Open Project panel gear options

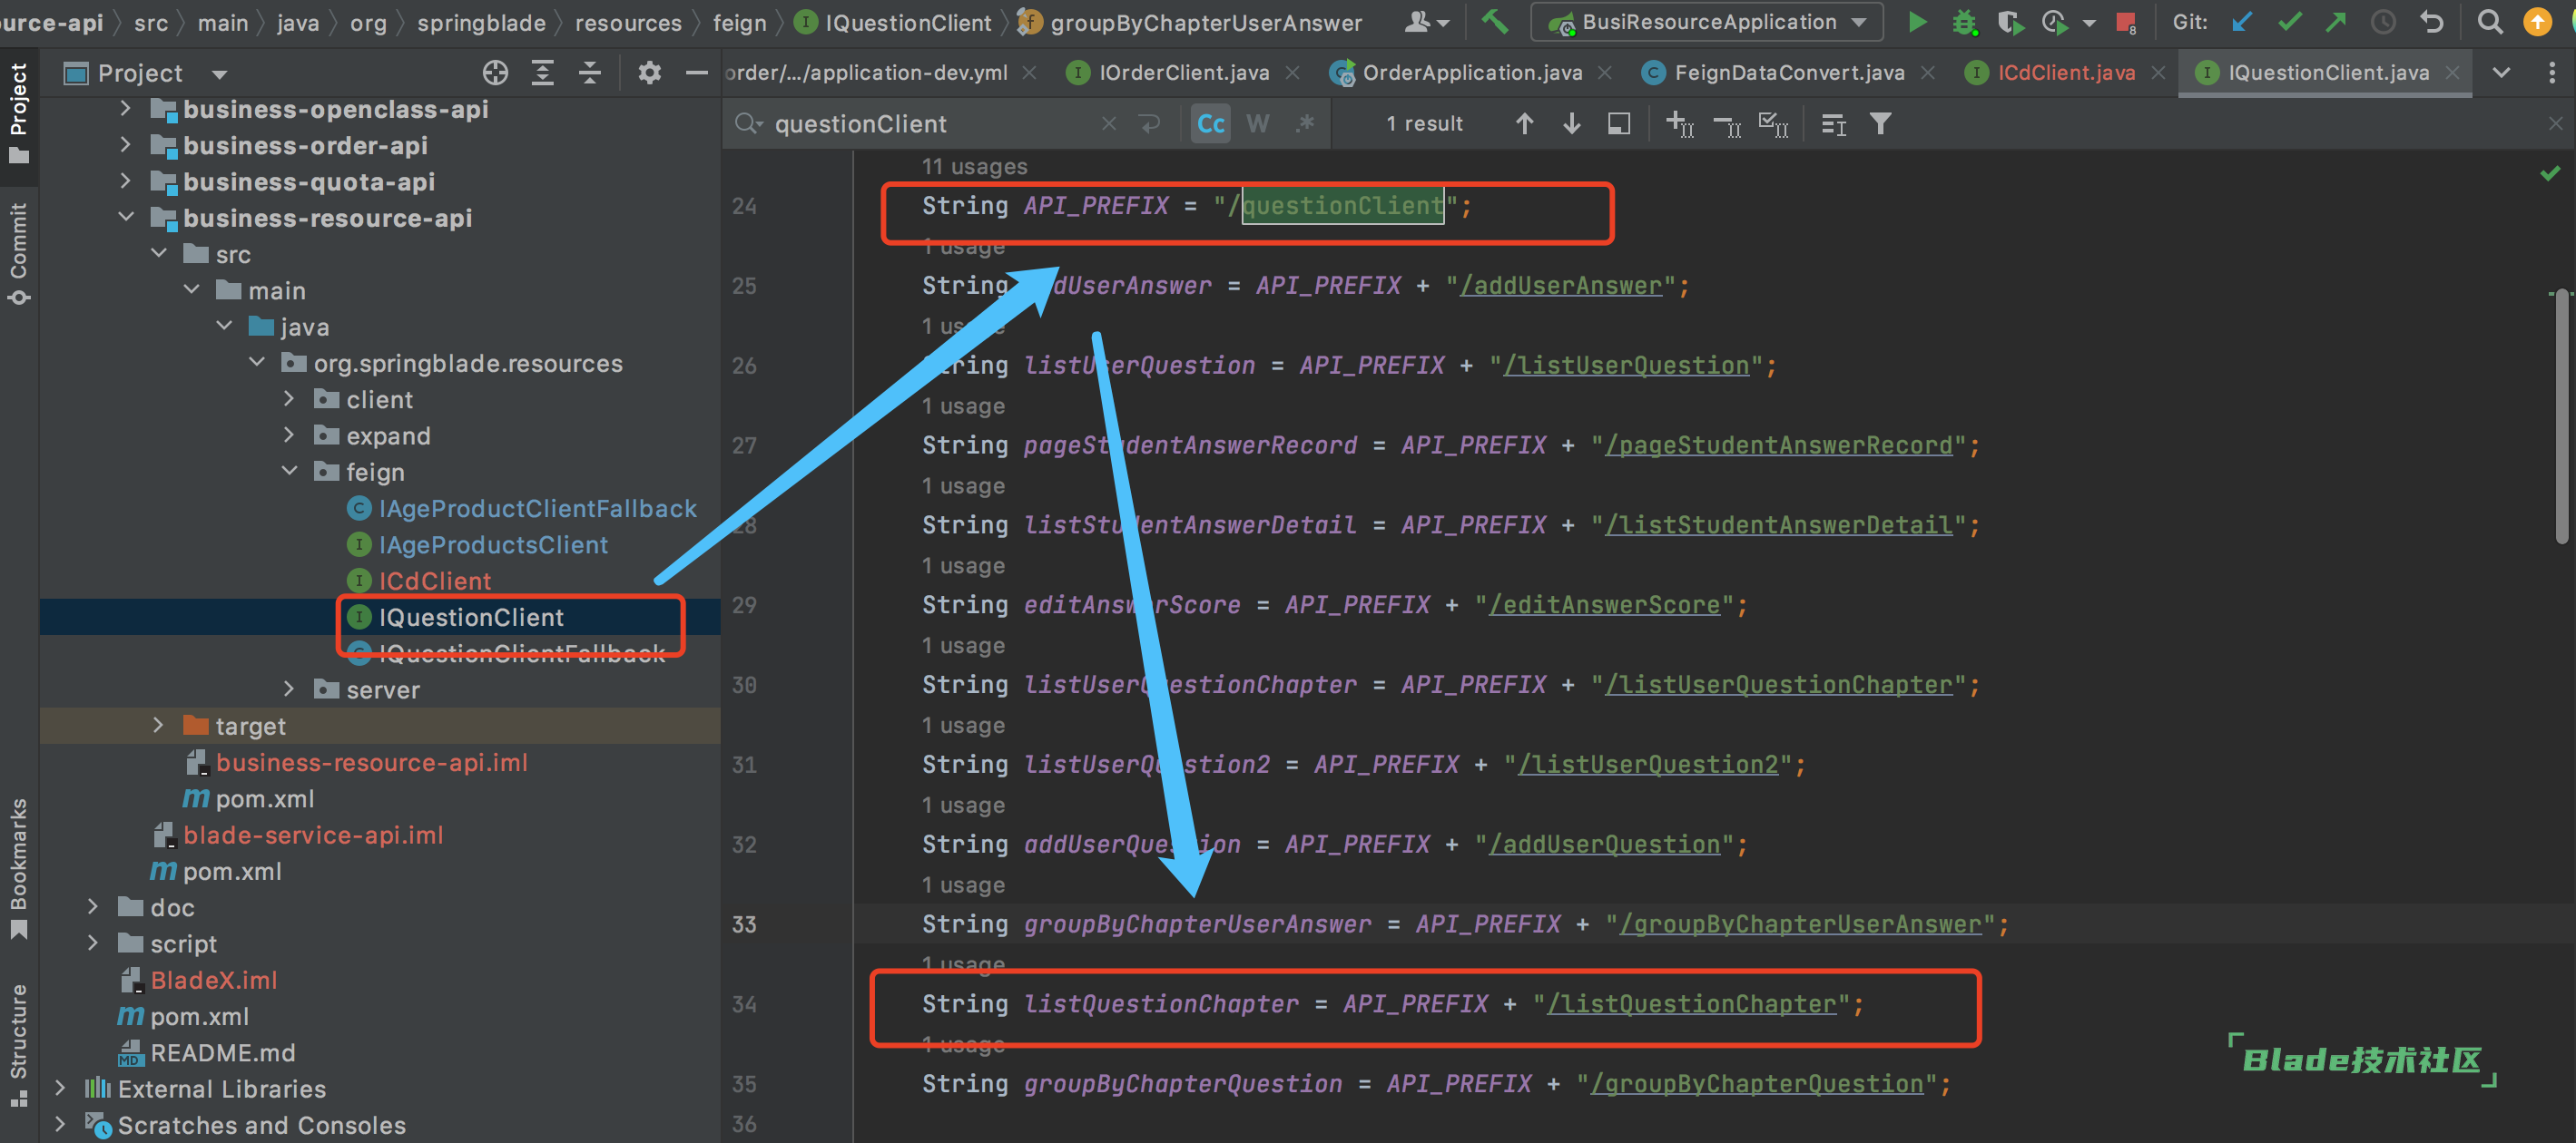(x=649, y=72)
